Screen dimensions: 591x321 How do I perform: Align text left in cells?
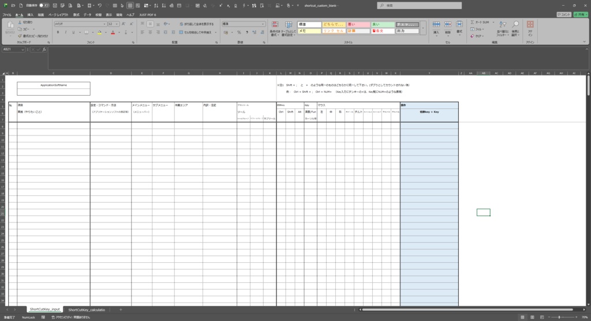pos(143,32)
